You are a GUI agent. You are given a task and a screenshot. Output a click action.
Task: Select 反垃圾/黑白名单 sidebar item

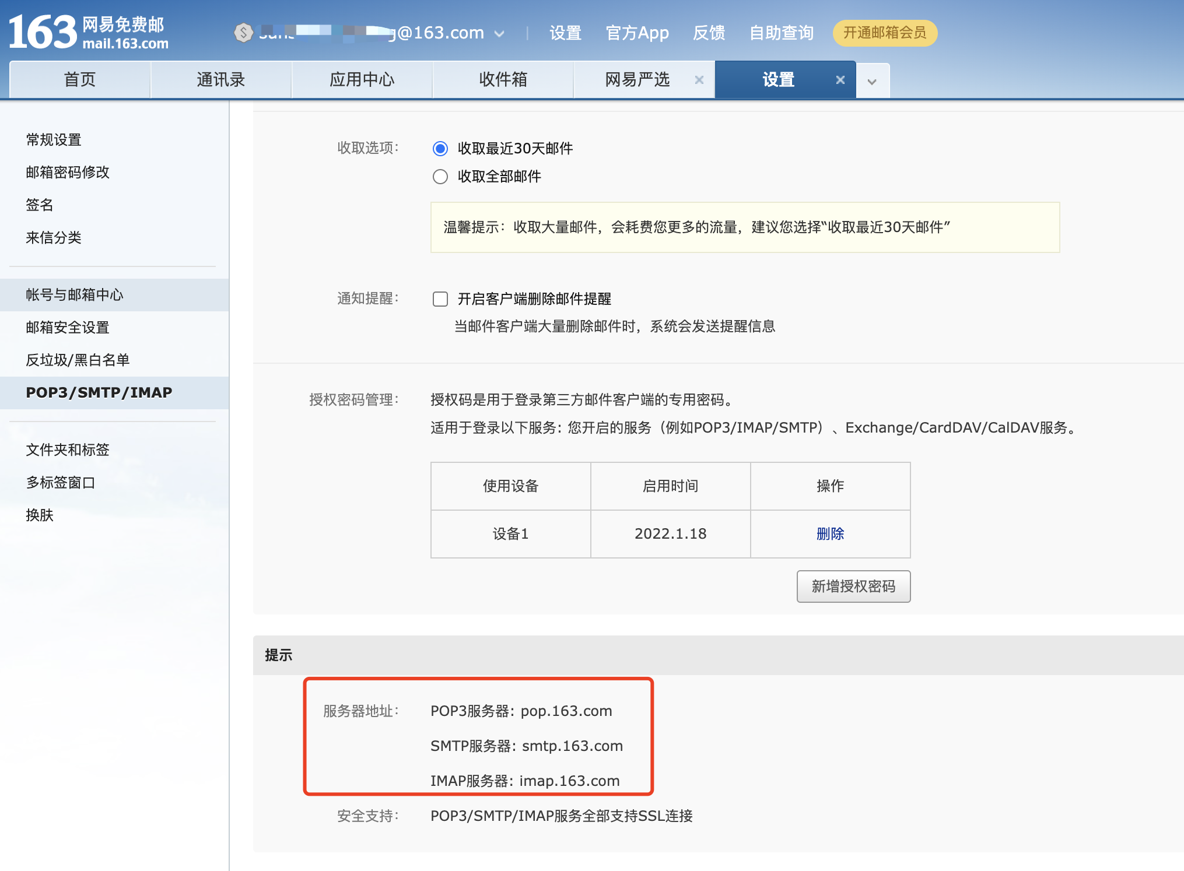click(78, 360)
